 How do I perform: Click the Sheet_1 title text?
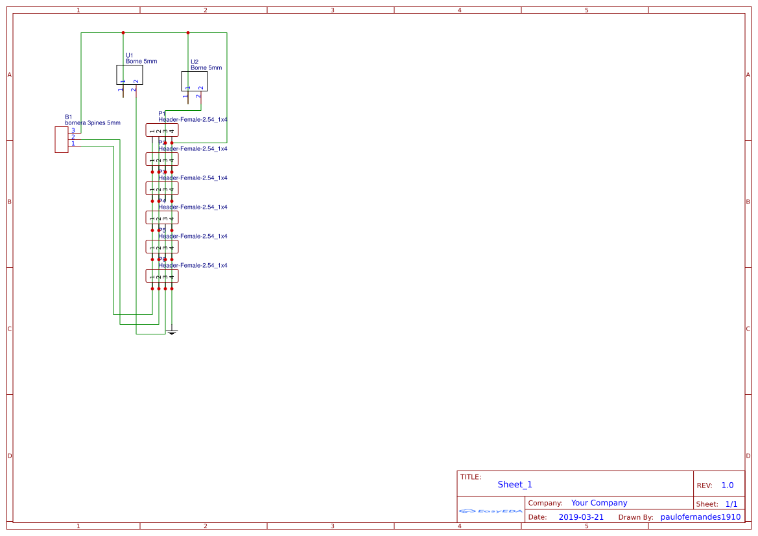coord(514,484)
